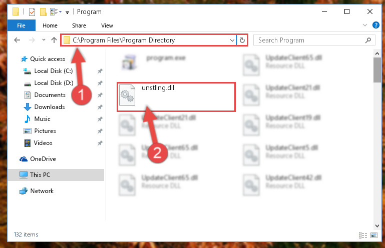Viewport: 385px width, 248px height.
Task: Click the Properties quick access toolbar icon
Action: 32,12
